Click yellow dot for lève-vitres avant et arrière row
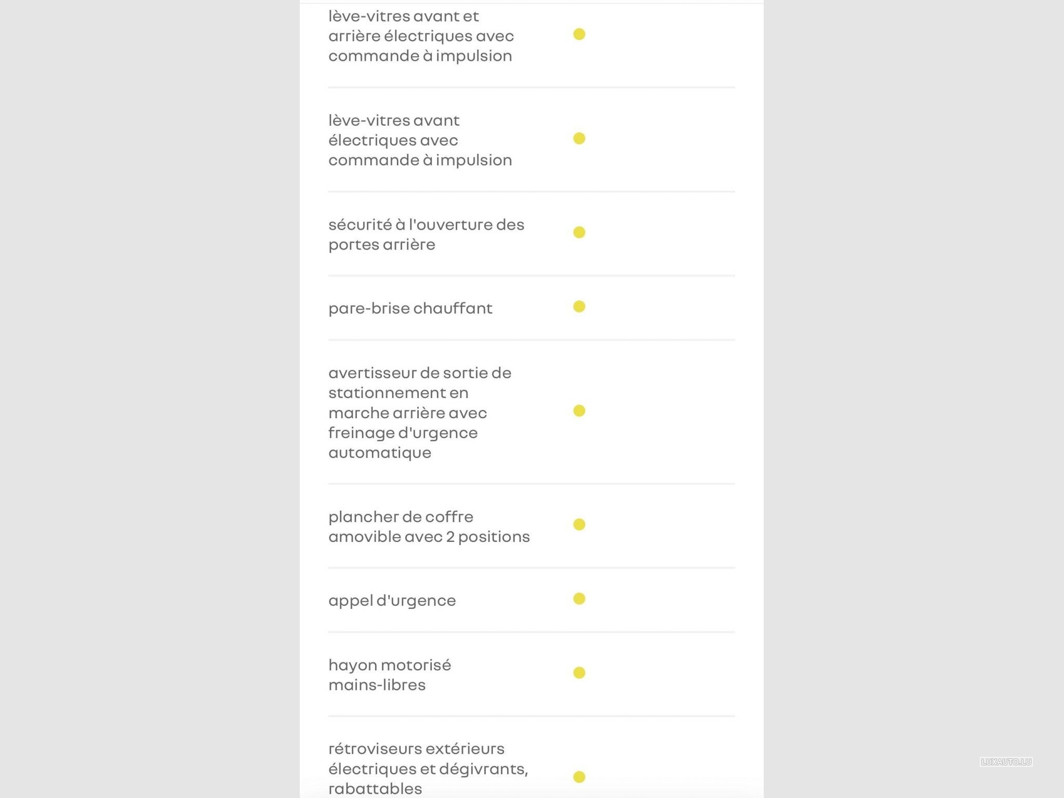1064x798 pixels. pos(579,34)
